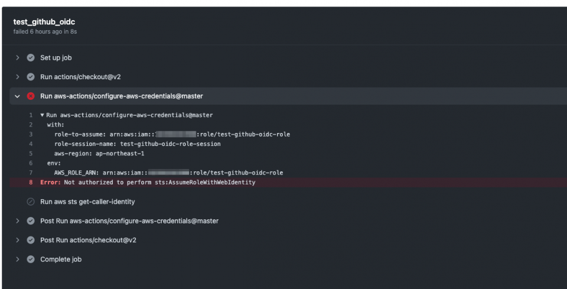Click check icon for Post Run actions/checkout@v2
The width and height of the screenshot is (567, 289).
coord(31,240)
